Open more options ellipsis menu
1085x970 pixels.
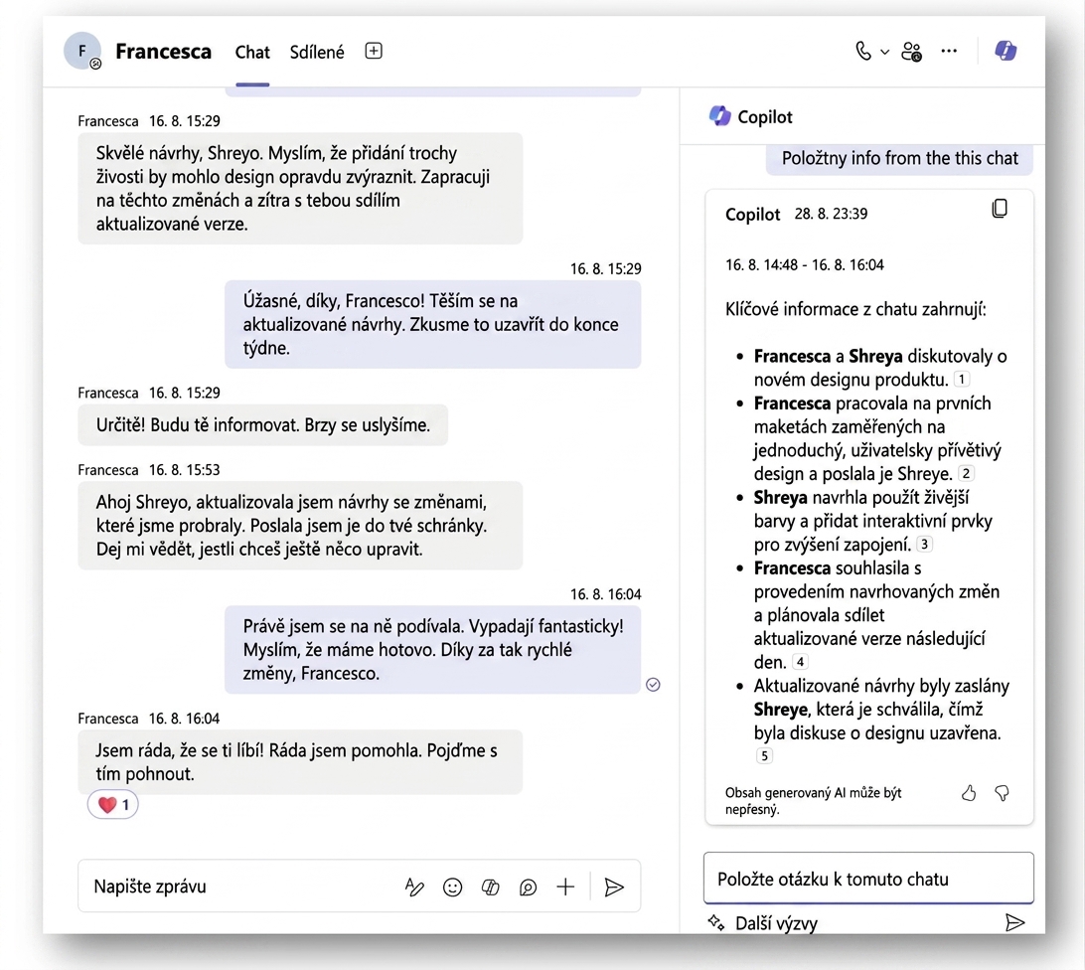coord(949,51)
